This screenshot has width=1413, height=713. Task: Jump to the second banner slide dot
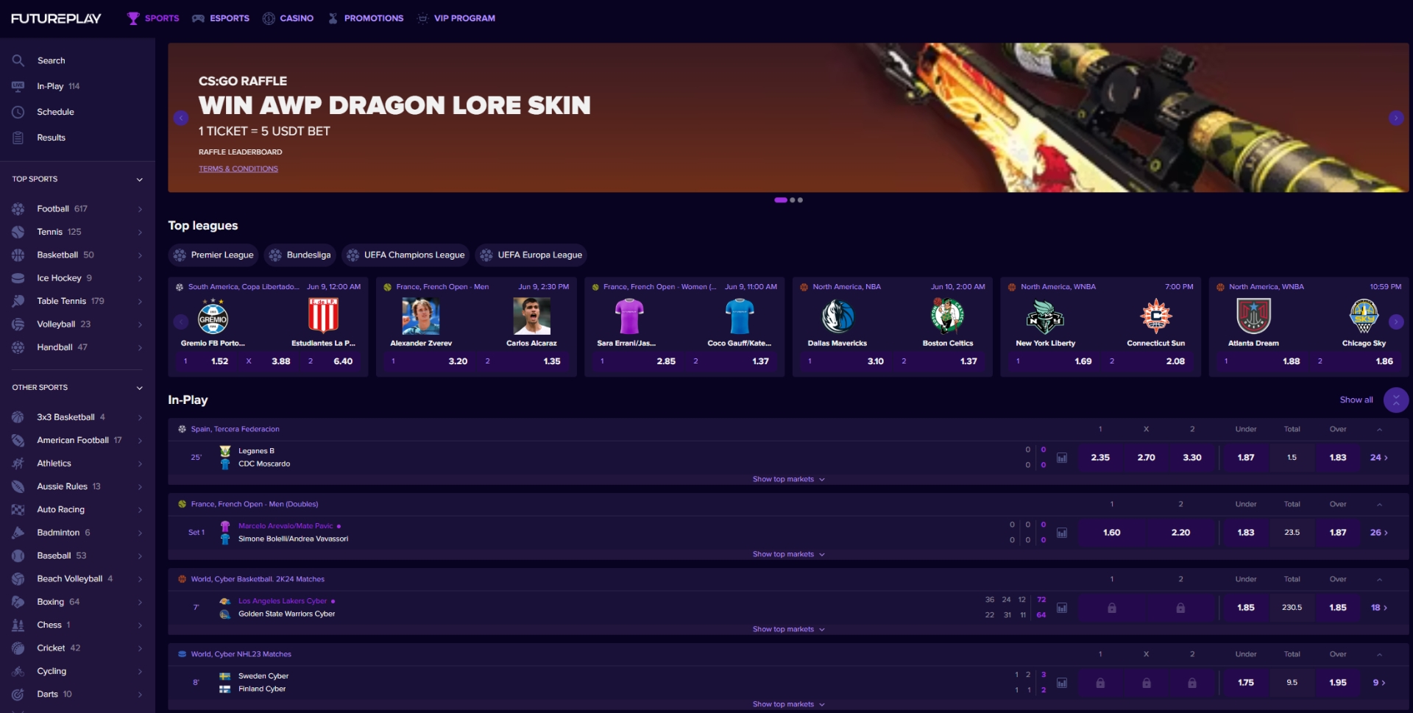792,200
